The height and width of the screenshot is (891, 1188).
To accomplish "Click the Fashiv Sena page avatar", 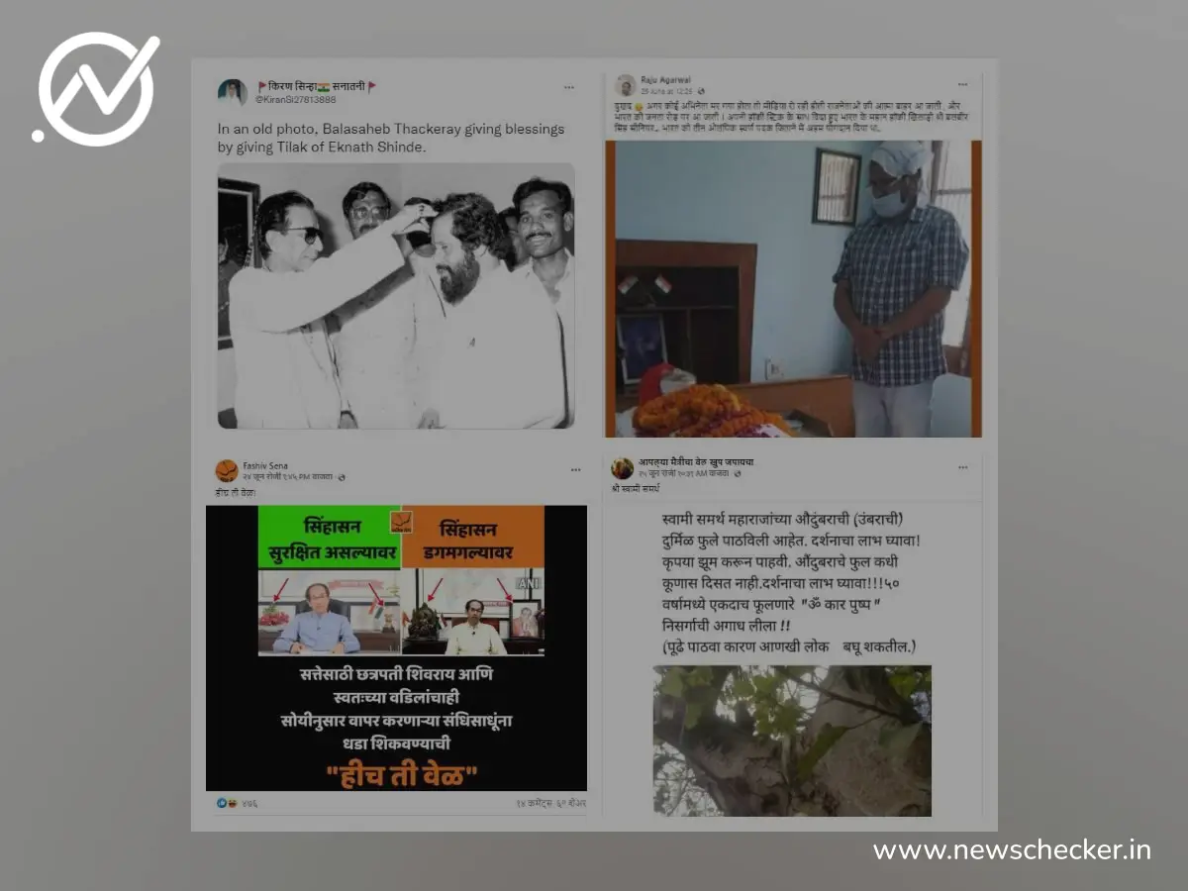I will pyautogui.click(x=227, y=470).
